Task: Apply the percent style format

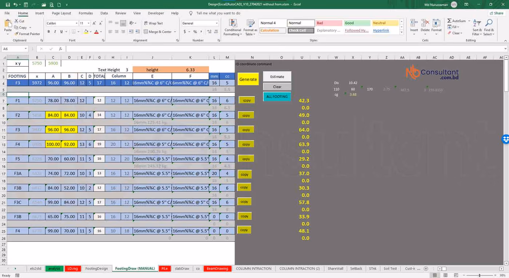Action: [x=195, y=32]
